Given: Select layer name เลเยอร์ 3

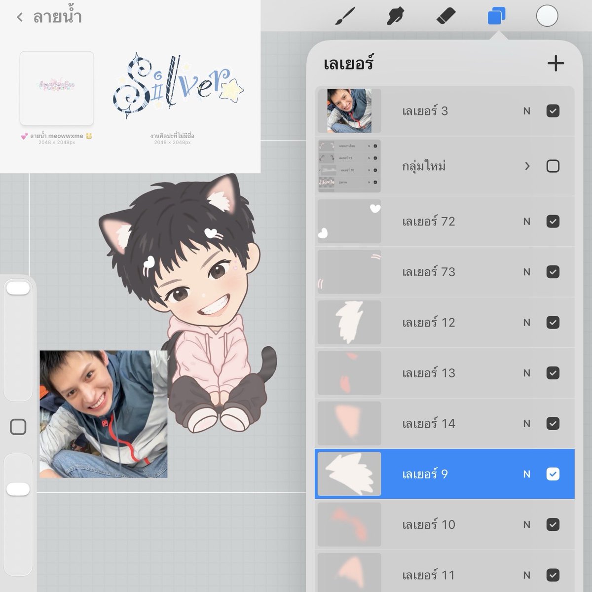Looking at the screenshot, I should tap(425, 111).
